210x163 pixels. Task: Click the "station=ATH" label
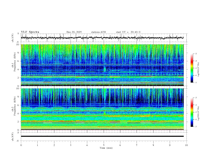point(98,32)
